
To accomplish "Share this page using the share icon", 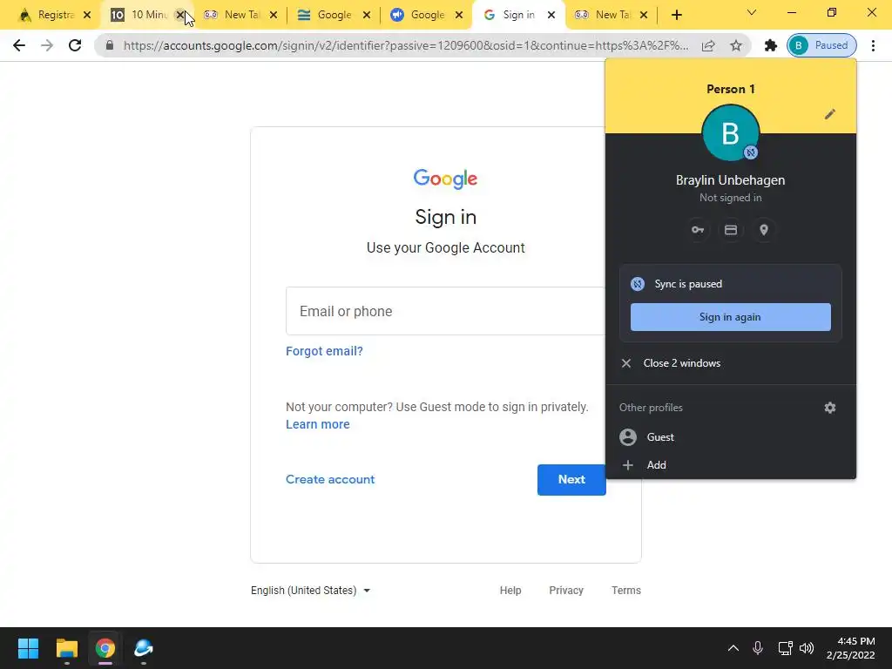I will click(x=707, y=45).
